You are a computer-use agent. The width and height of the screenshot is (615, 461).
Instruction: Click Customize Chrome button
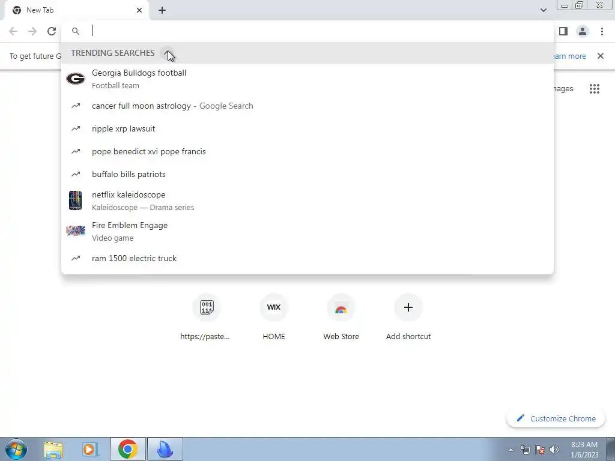click(x=556, y=418)
